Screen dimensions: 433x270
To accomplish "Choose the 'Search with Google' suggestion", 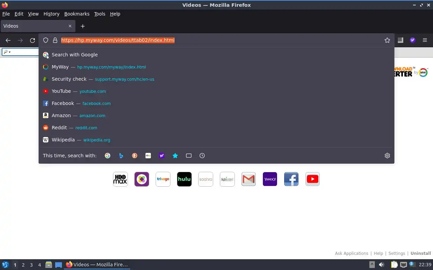I will click(x=216, y=55).
